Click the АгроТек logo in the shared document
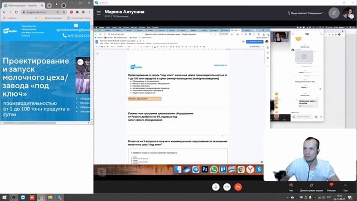The width and height of the screenshot is (357, 201). 136,67
